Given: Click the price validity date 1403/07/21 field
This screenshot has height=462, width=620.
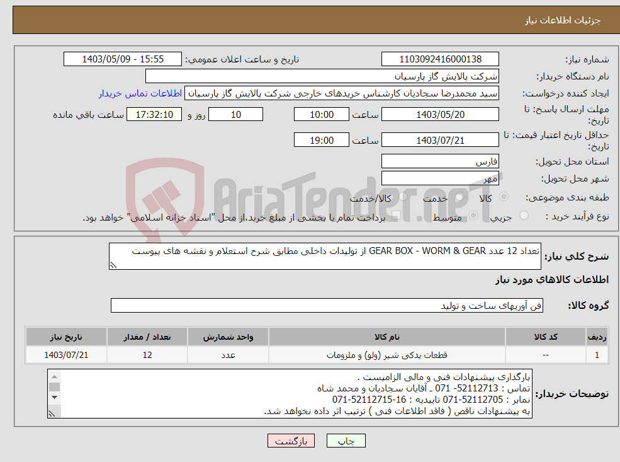Looking at the screenshot, I should click(440, 140).
